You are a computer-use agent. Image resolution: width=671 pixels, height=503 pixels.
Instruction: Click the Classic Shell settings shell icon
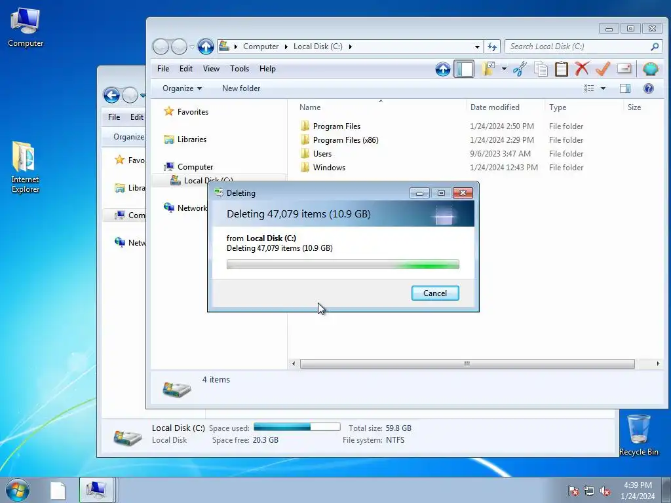(x=651, y=69)
